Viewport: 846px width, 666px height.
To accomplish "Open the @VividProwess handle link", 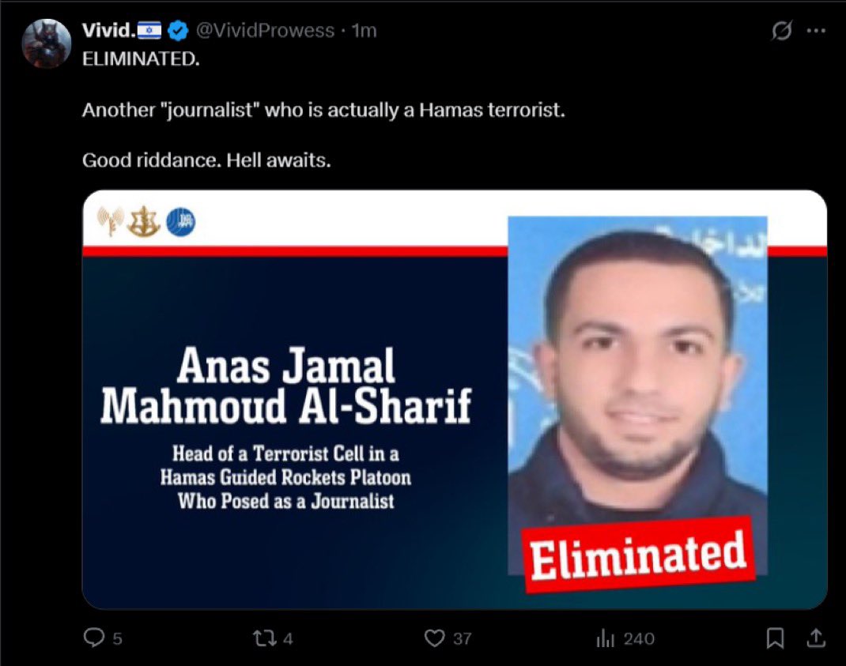I will (265, 31).
